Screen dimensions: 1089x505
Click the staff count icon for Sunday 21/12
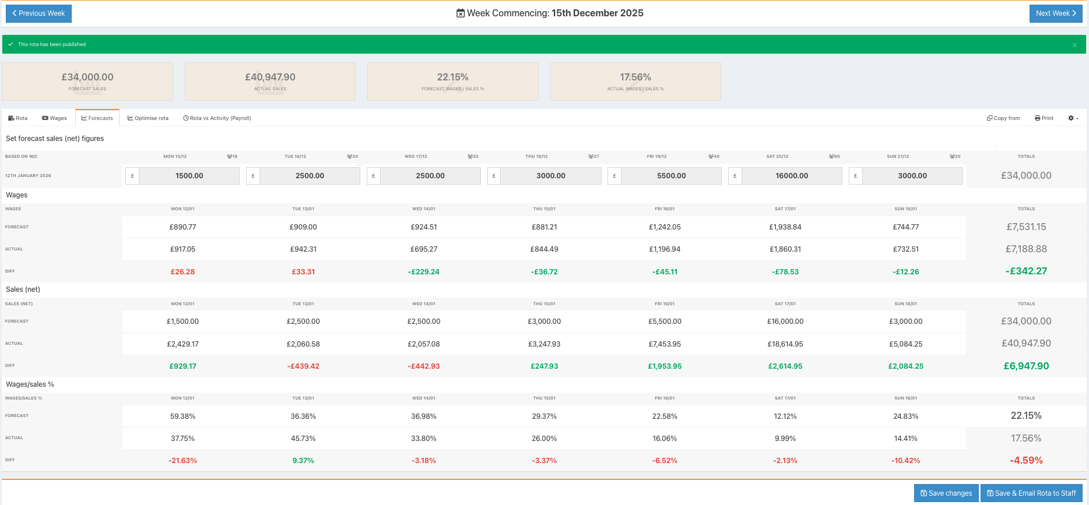click(x=952, y=156)
